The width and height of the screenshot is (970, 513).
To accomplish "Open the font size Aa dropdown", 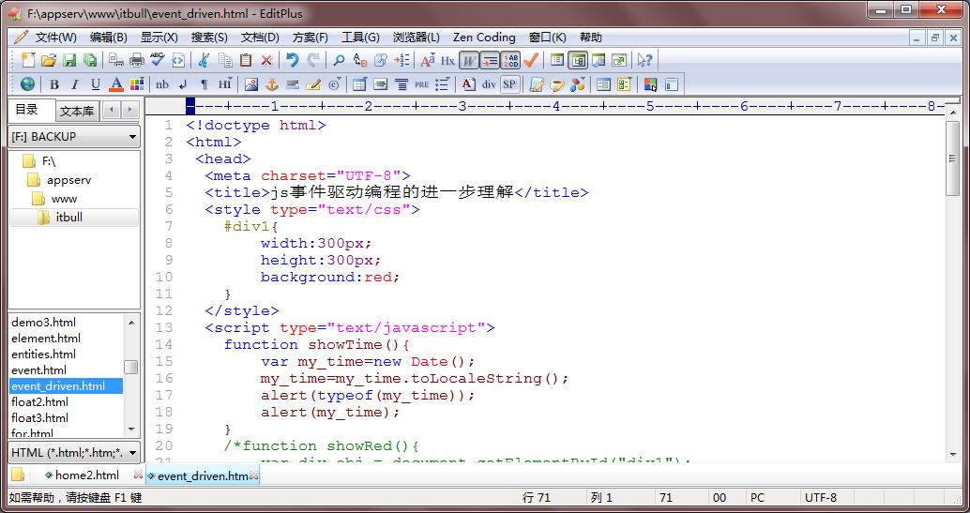I will pyautogui.click(x=428, y=60).
